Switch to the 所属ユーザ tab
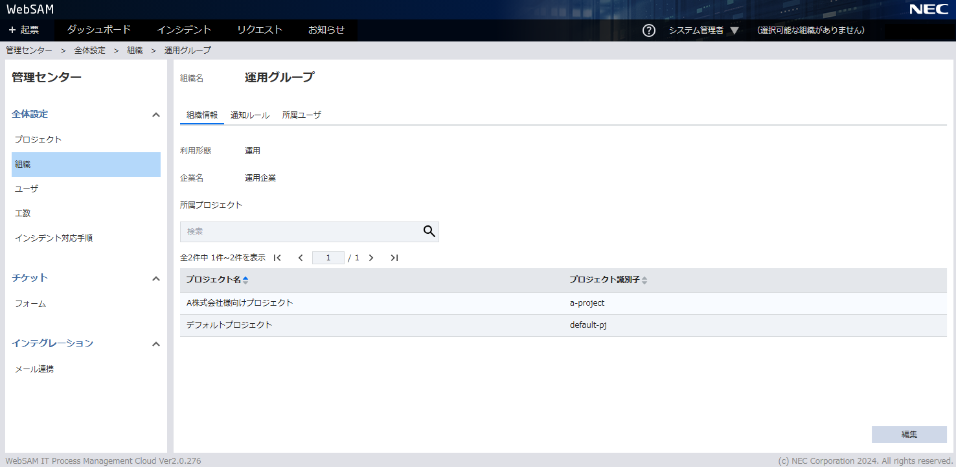The width and height of the screenshot is (956, 467). 302,115
